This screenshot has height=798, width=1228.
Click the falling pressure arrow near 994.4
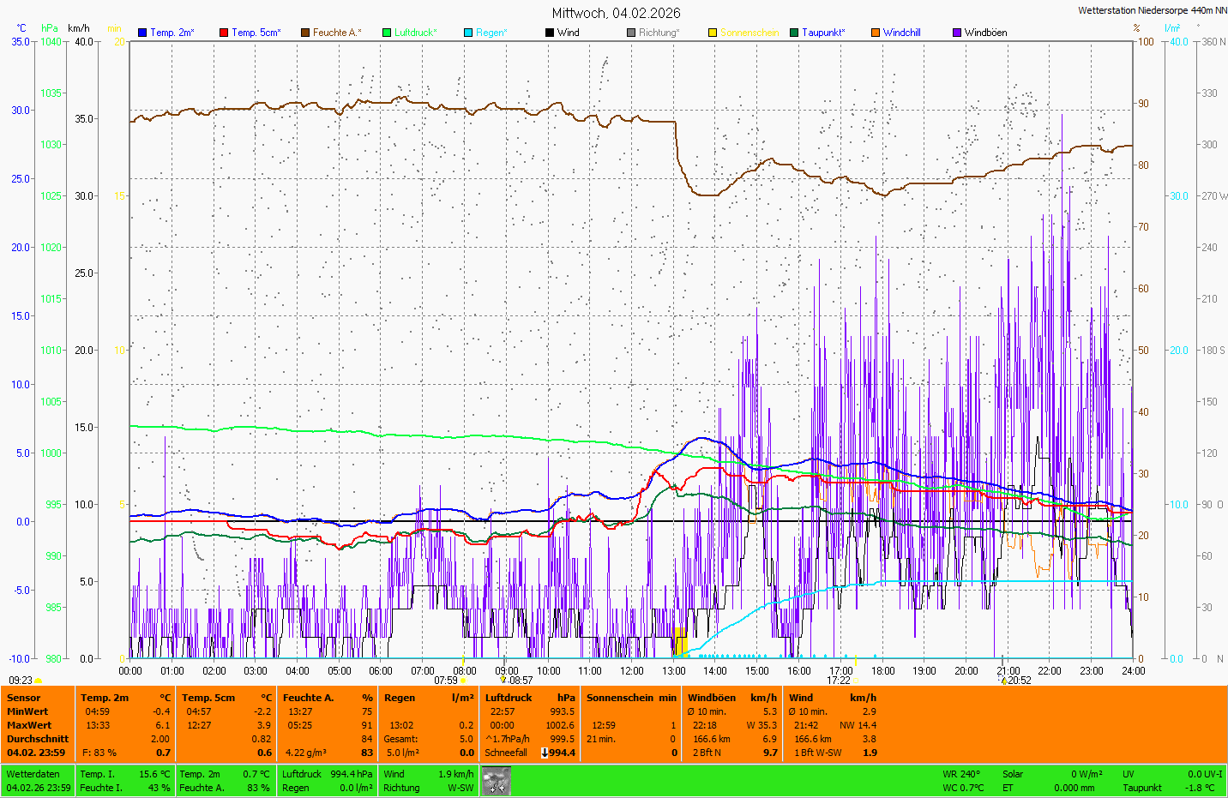click(x=545, y=753)
